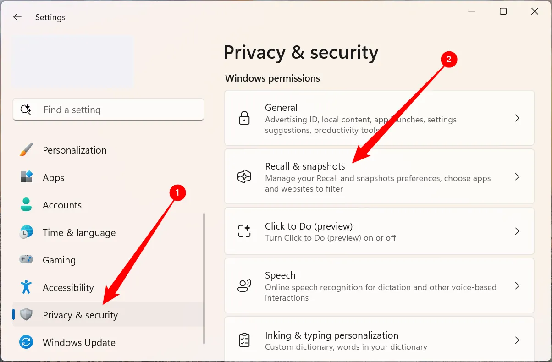Click the Accounts icon in the sidebar
Image resolution: width=552 pixels, height=362 pixels.
26,205
